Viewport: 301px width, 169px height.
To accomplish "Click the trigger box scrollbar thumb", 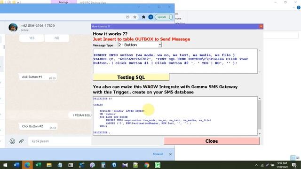I will (x=260, y=115).
